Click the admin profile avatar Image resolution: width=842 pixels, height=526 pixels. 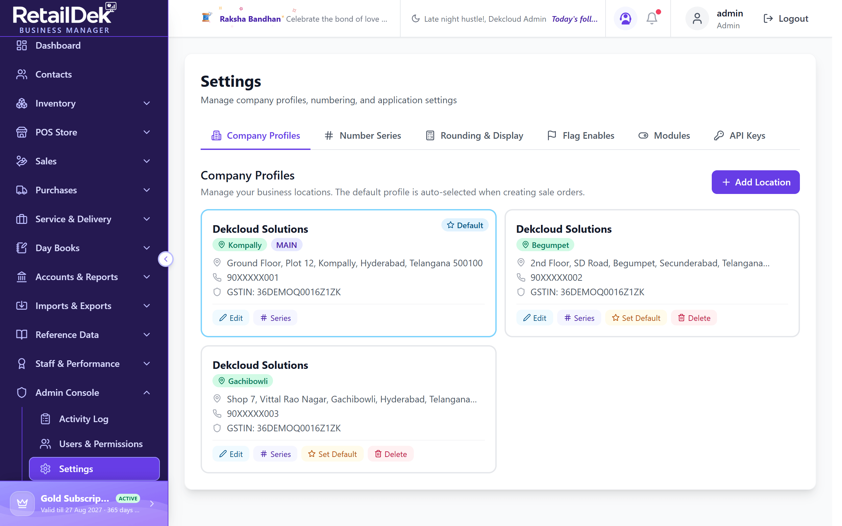pyautogui.click(x=697, y=18)
